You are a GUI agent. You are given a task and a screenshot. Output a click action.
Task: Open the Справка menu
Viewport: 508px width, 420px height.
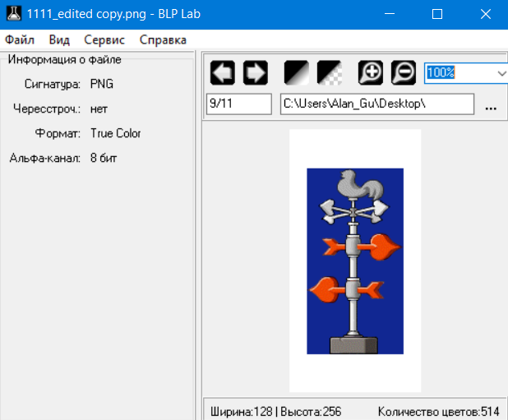tap(163, 39)
